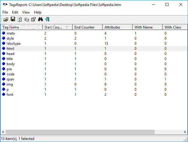Click the blue bullet icon beside font
The width and height of the screenshot is (188, 142).
tap(4, 95)
